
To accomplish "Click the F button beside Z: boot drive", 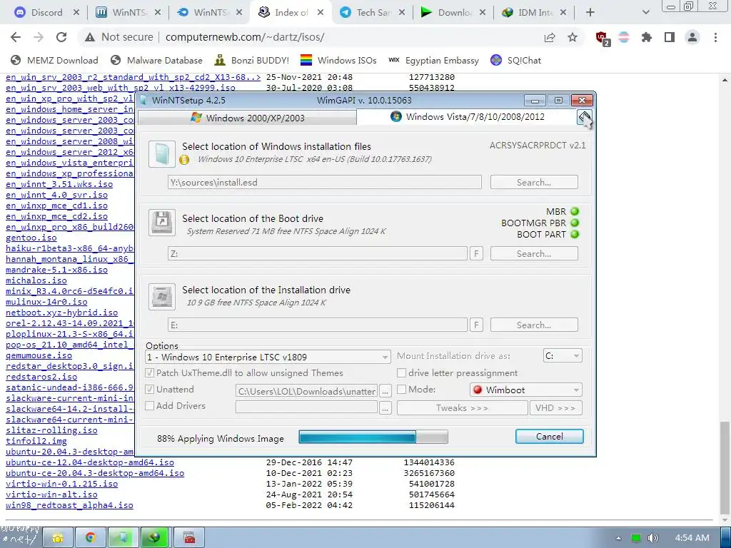I will pyautogui.click(x=476, y=253).
